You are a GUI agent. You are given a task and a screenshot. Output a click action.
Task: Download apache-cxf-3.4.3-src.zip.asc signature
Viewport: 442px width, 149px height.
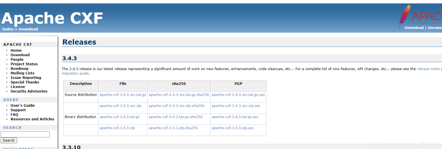(x=236, y=106)
